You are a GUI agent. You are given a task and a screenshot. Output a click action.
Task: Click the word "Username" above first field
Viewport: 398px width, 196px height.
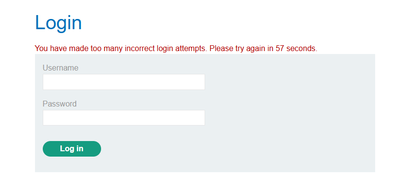(x=60, y=68)
